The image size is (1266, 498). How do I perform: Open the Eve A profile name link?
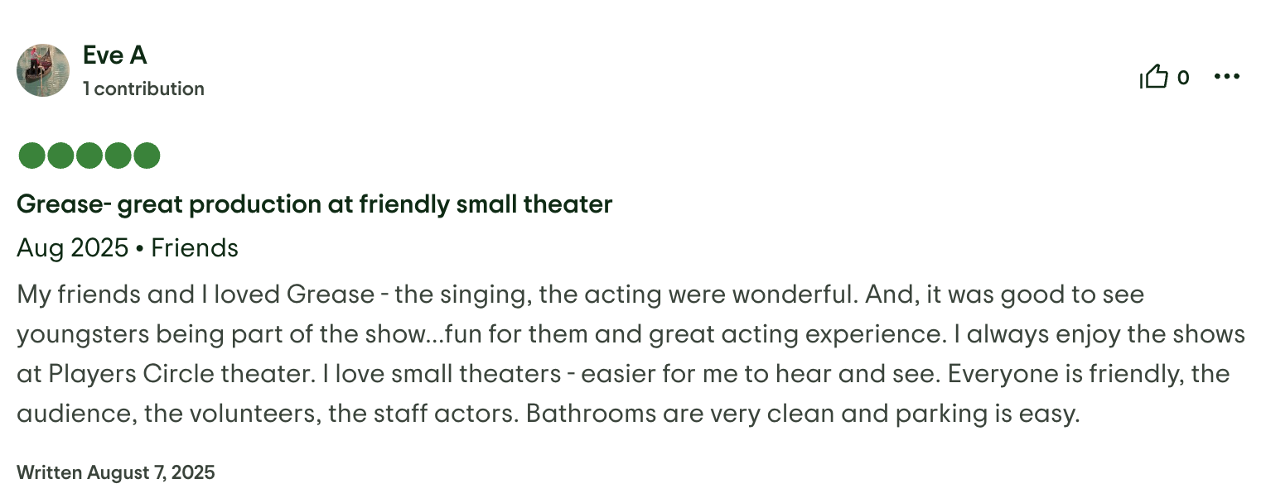114,55
